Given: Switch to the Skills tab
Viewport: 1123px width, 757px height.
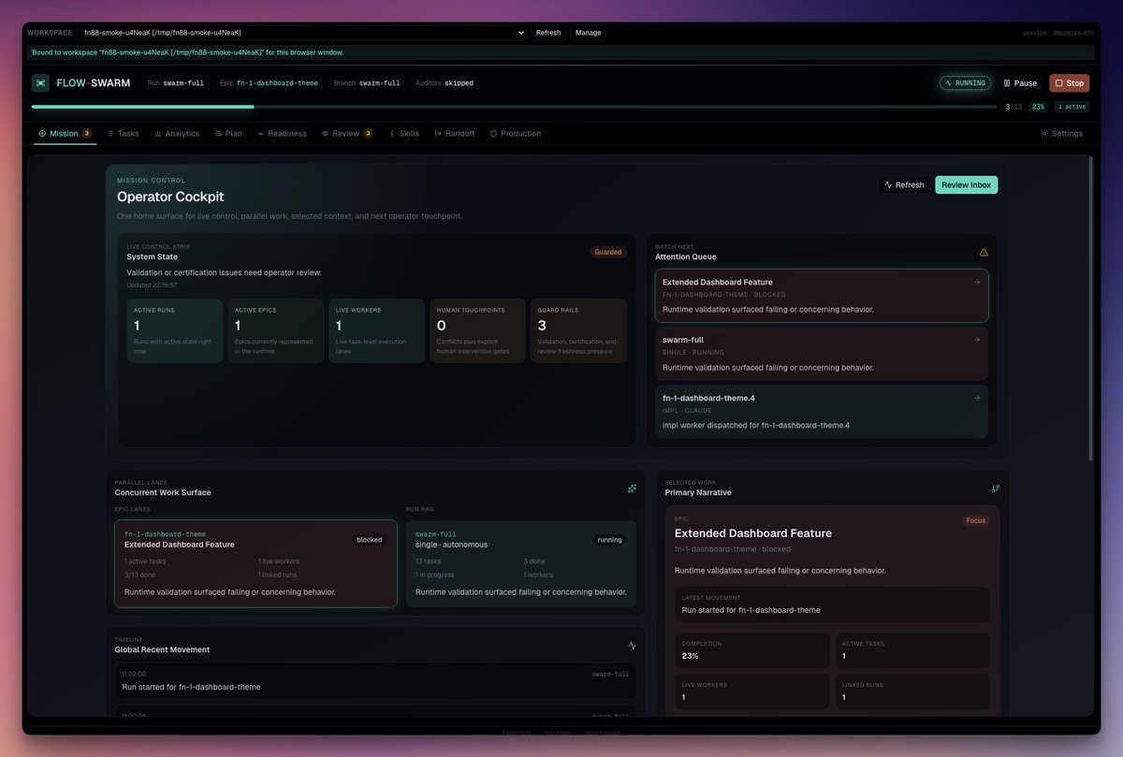Looking at the screenshot, I should coord(404,134).
